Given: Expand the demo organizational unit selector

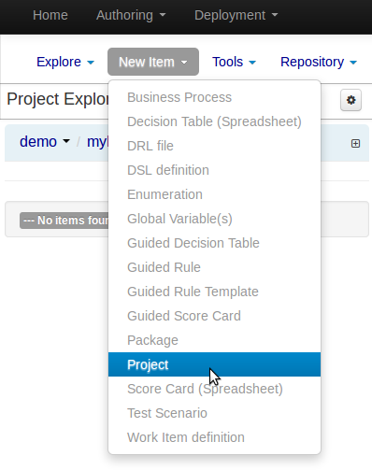Looking at the screenshot, I should (45, 142).
